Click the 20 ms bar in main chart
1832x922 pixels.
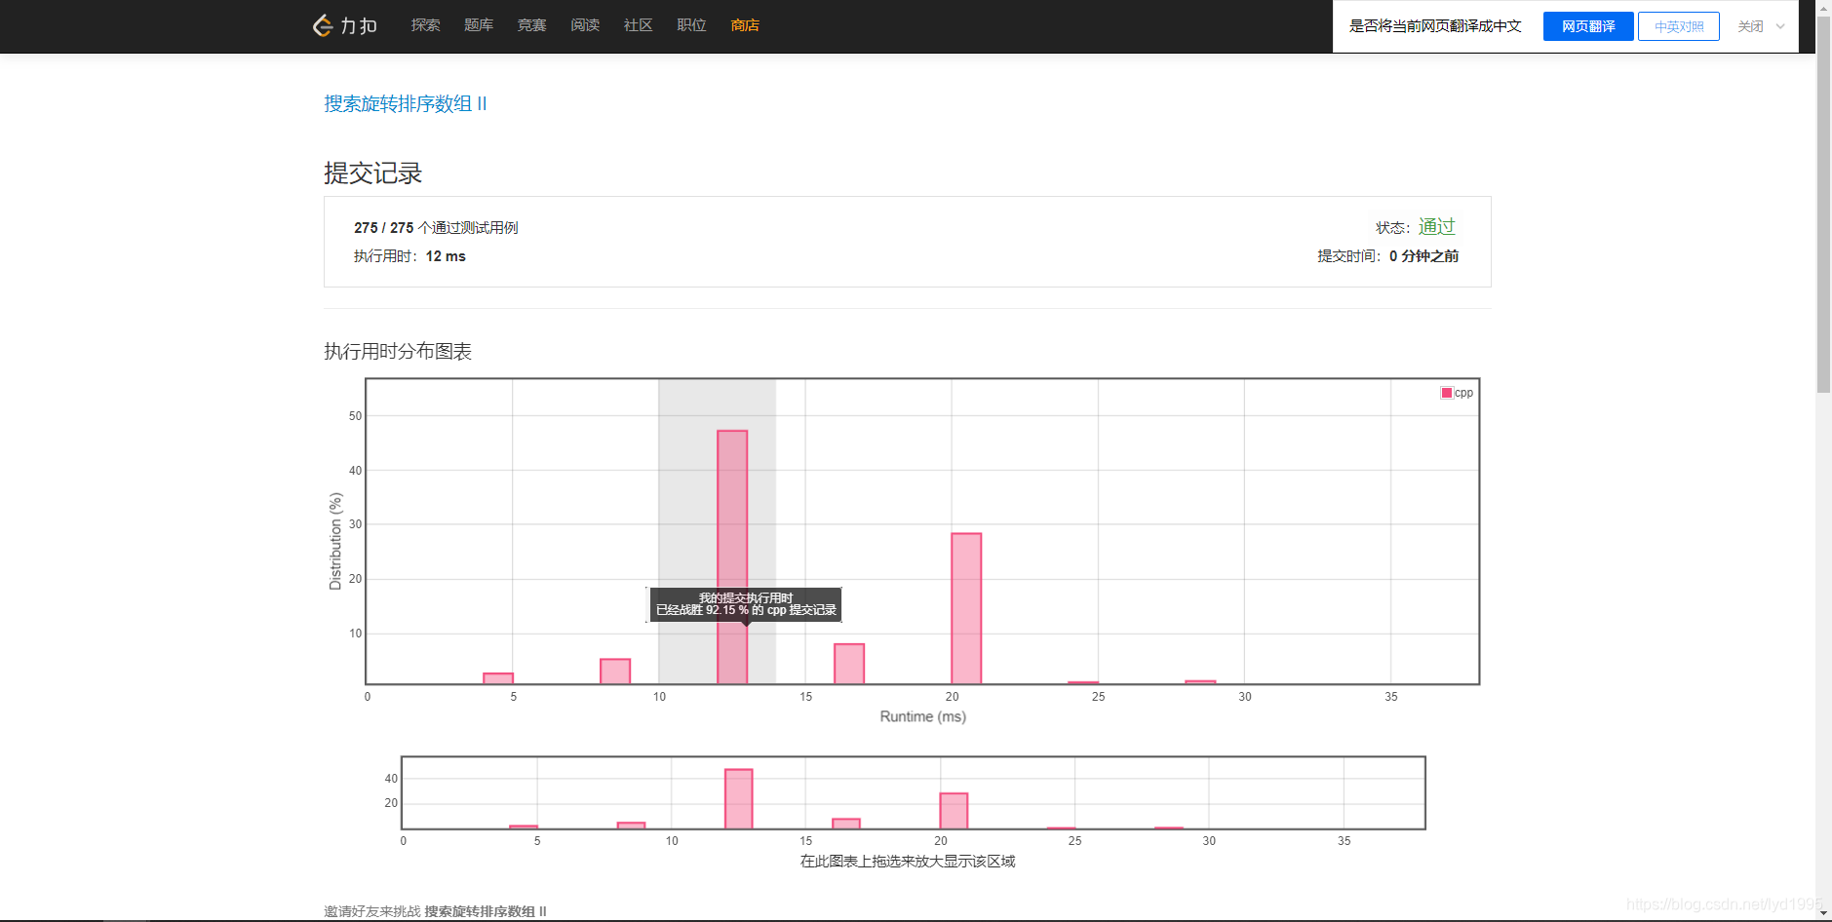click(x=966, y=608)
